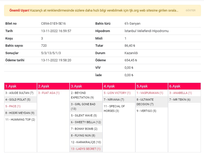
Task: Select 13 - LADYS SECRET (1) entry
Action: (x=86, y=149)
